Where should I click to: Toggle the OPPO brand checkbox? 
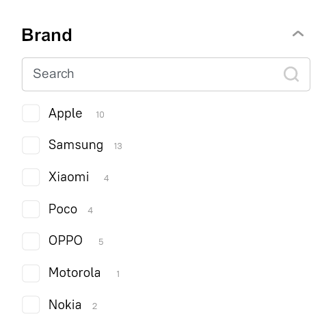31,241
